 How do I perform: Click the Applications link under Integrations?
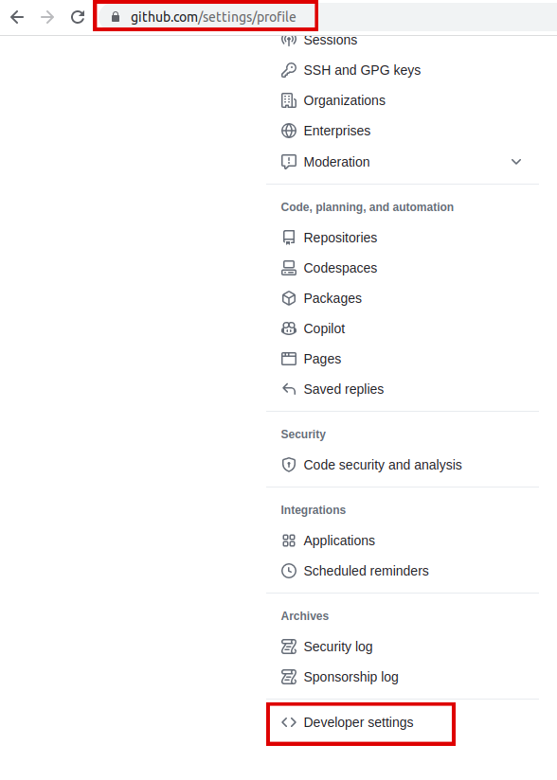coord(340,541)
